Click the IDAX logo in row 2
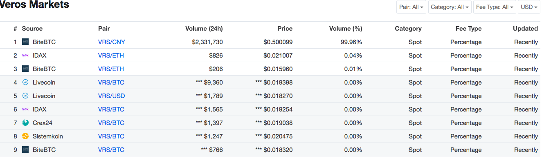Viewport: 551px width, 165px height. [x=25, y=55]
